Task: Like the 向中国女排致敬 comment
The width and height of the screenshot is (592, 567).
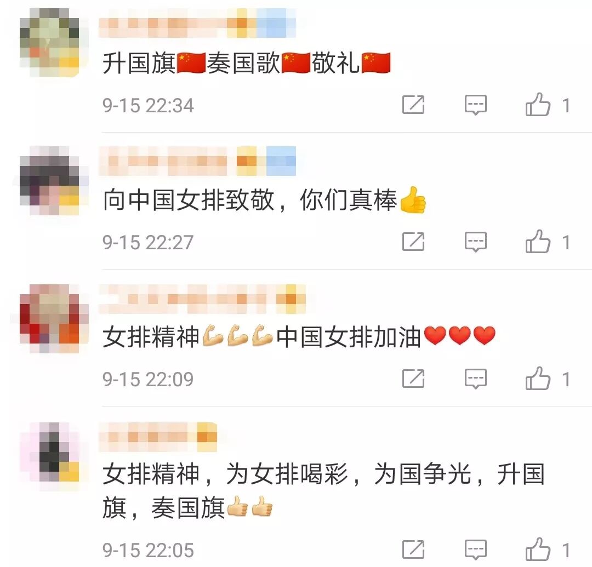Action: click(538, 242)
